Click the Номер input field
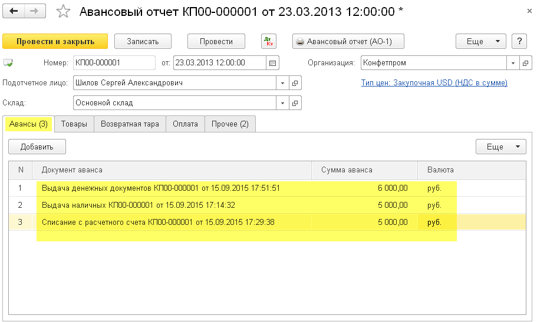The width and height of the screenshot is (537, 322). coord(113,63)
